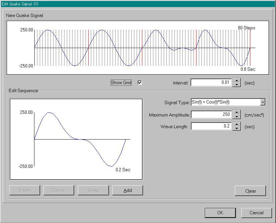
Task: Click the Insert button
Action: (25, 191)
